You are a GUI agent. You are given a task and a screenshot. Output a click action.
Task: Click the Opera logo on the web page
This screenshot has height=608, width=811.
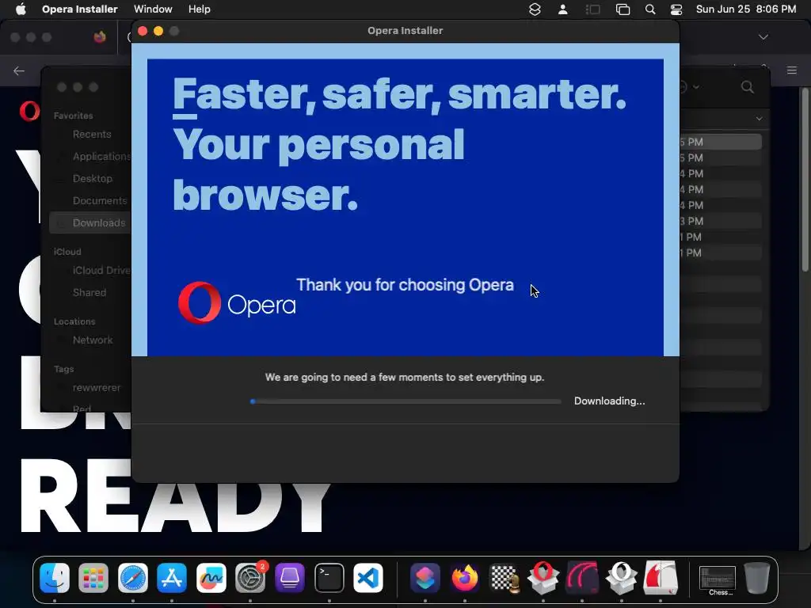29,111
